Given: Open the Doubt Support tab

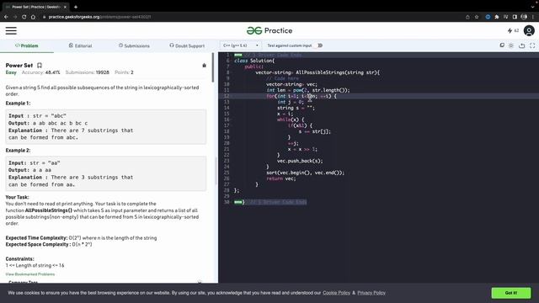Looking at the screenshot, I should click(x=187, y=45).
